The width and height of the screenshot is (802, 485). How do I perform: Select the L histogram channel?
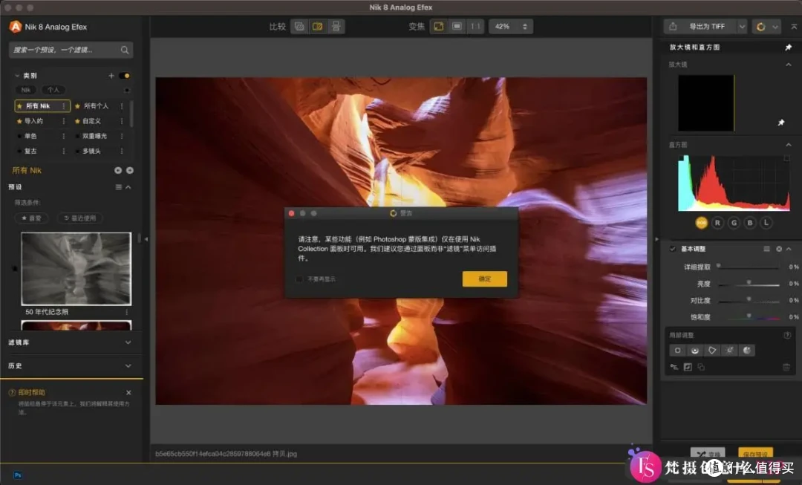[766, 223]
